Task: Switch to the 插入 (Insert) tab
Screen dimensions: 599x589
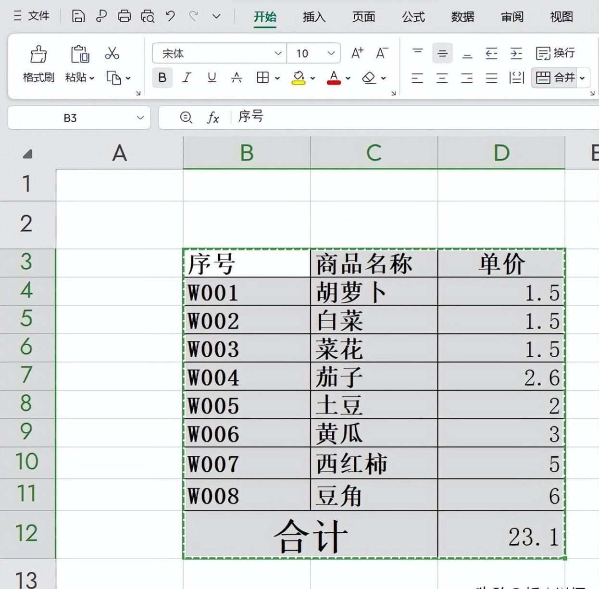Action: click(314, 17)
